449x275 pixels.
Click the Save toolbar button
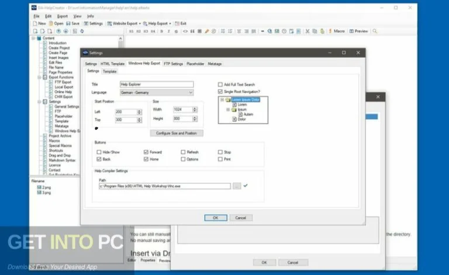pyautogui.click(x=72, y=23)
